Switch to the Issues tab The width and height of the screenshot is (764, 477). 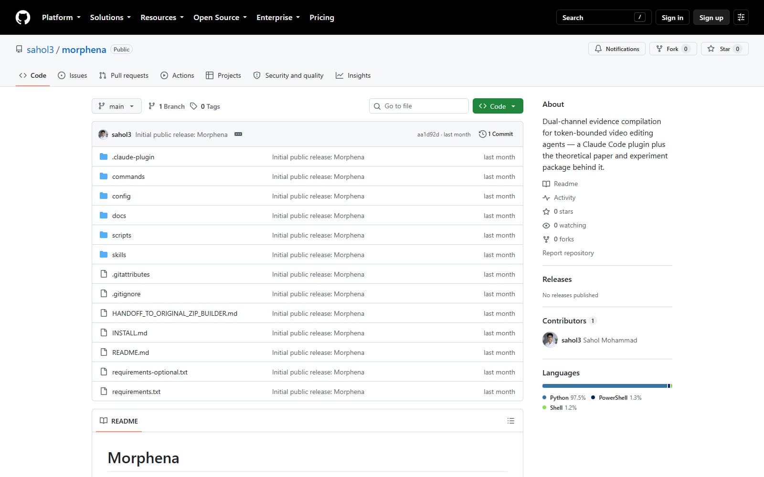[x=73, y=75]
